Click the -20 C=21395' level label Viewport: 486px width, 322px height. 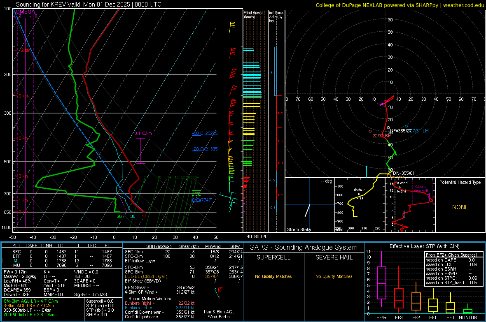205,149
